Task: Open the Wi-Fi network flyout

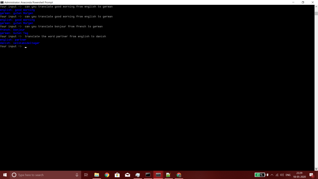Action: coord(277,175)
